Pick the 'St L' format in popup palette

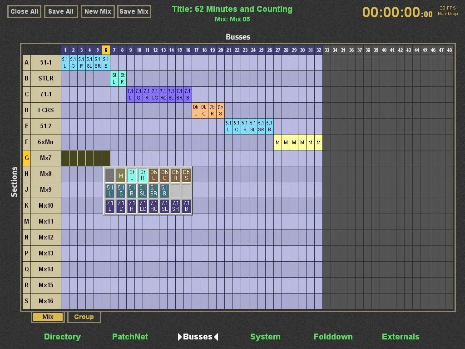[132, 175]
